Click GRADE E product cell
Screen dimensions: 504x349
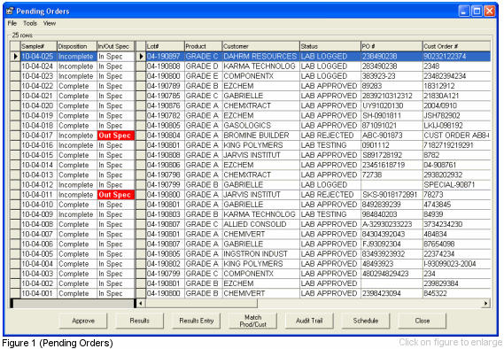(x=203, y=76)
